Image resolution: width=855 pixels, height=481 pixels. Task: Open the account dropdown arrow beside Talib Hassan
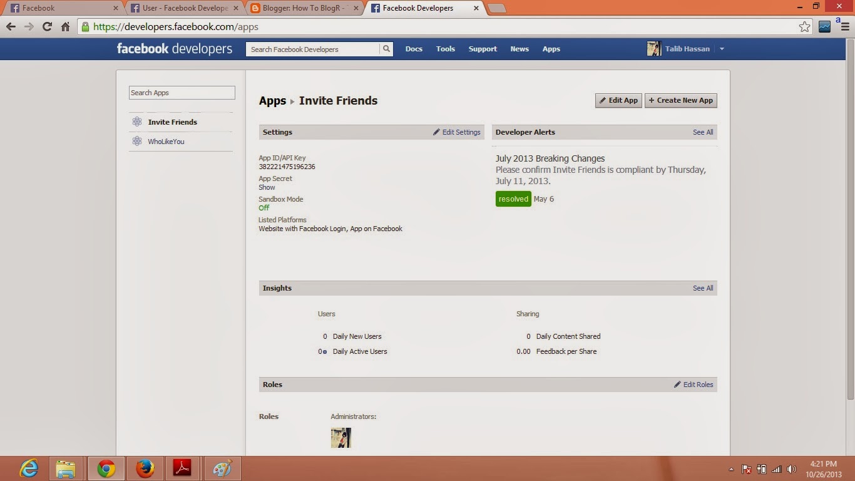[x=722, y=49]
